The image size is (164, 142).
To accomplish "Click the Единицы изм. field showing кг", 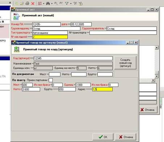I will click(43, 68).
